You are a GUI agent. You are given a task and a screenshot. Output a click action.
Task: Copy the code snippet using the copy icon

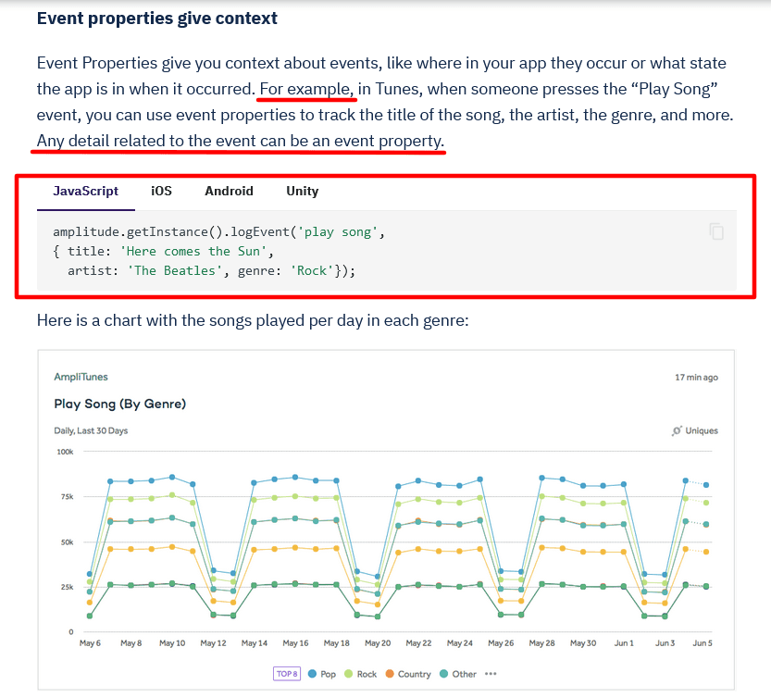pyautogui.click(x=716, y=231)
